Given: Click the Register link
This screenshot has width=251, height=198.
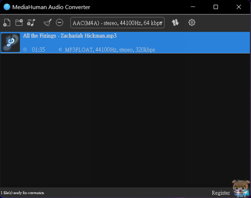Looking at the screenshot, I should pyautogui.click(x=221, y=193).
